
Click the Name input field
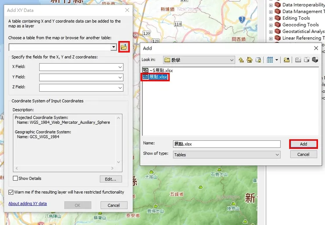point(227,144)
